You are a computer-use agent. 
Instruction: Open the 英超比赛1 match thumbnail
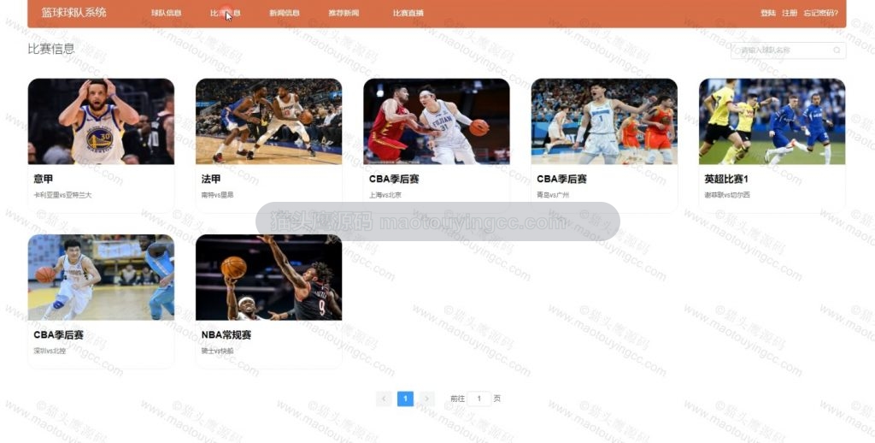coord(772,121)
